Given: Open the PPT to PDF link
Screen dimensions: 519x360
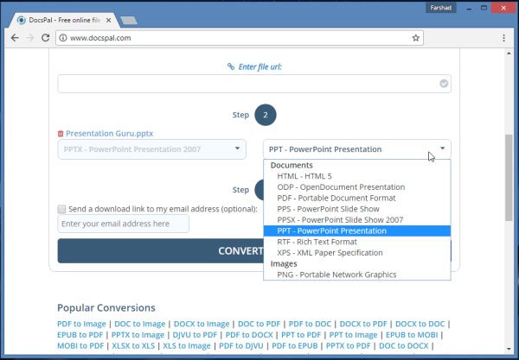Looking at the screenshot, I should (x=301, y=335).
